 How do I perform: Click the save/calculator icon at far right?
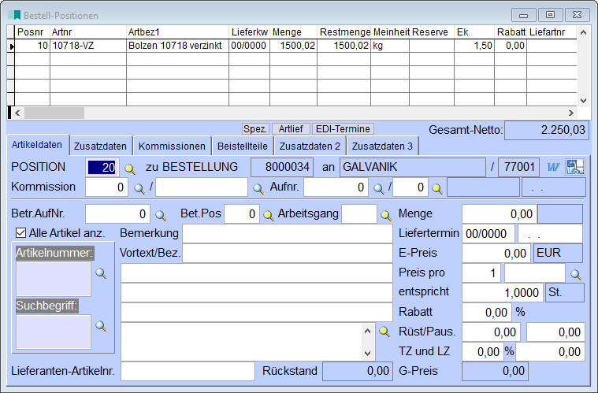(x=574, y=167)
